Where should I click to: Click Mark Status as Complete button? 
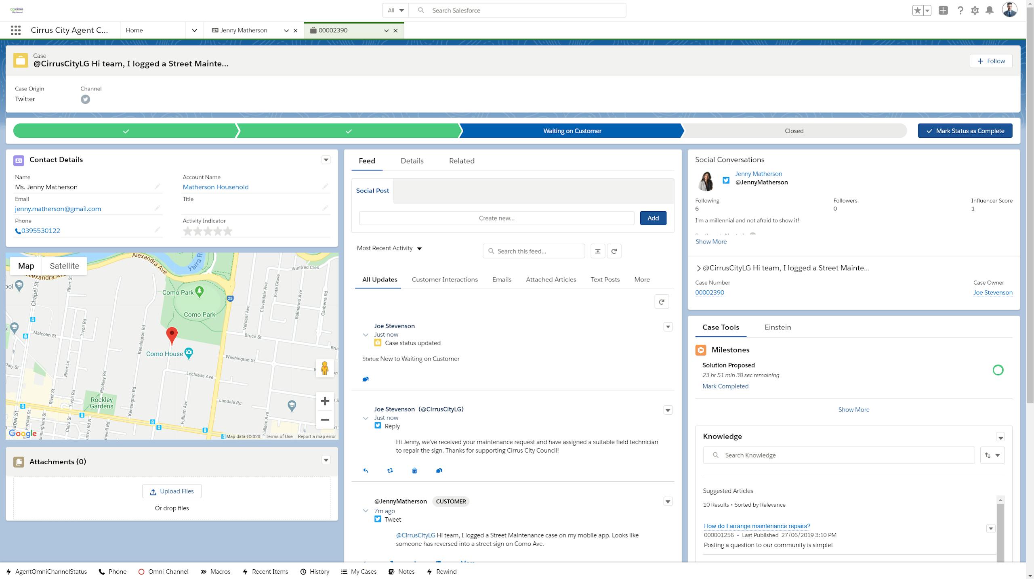[965, 131]
